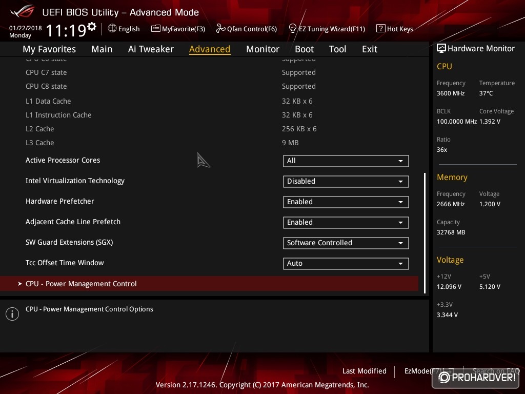Click the 11:19 clock display
Screen dimensions: 525x394
click(66, 30)
